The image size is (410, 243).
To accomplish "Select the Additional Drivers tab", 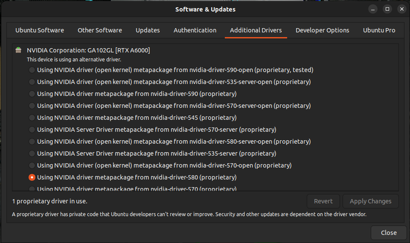I will tap(256, 30).
